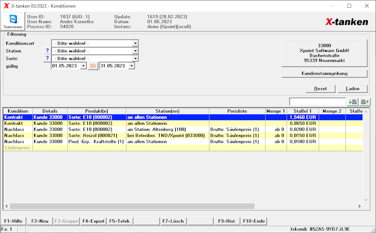Select the Kontrakt row with 0,8650 EUR

(x=183, y=123)
